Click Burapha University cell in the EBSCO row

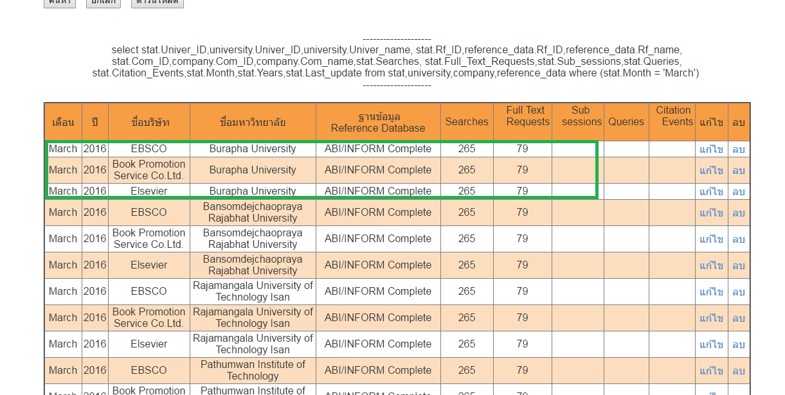[253, 149]
